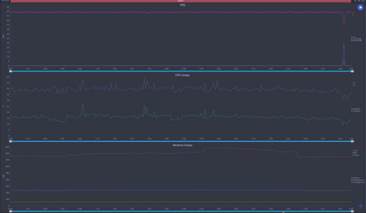Click the memory step-up on the pink line

pyautogui.click(x=204, y=149)
